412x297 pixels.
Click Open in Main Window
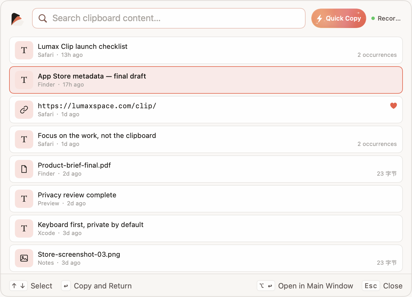click(x=316, y=286)
